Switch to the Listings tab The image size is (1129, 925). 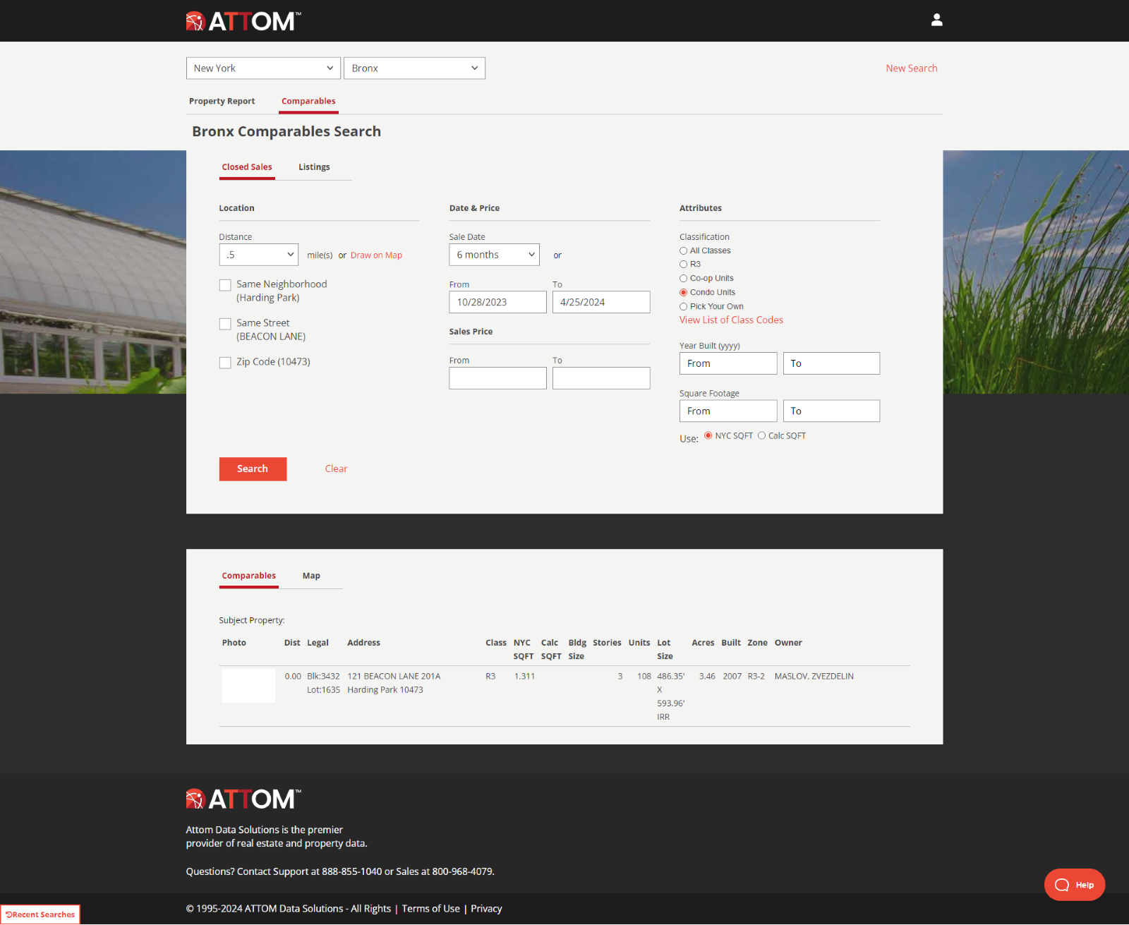[x=314, y=167]
